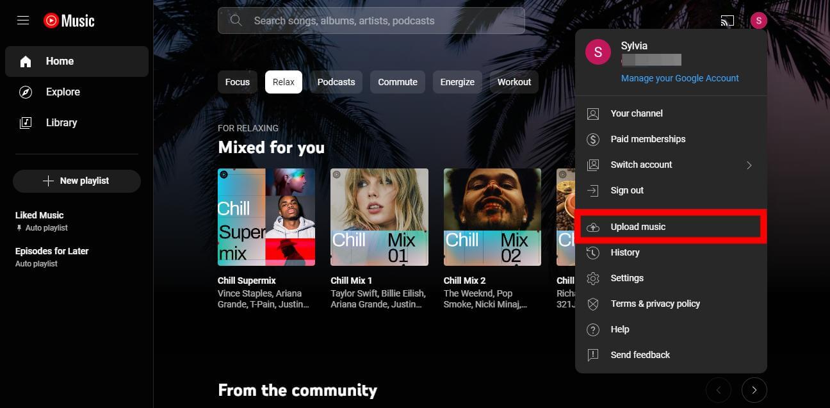Click the Upload music cloud icon
This screenshot has width=830, height=408.
593,227
